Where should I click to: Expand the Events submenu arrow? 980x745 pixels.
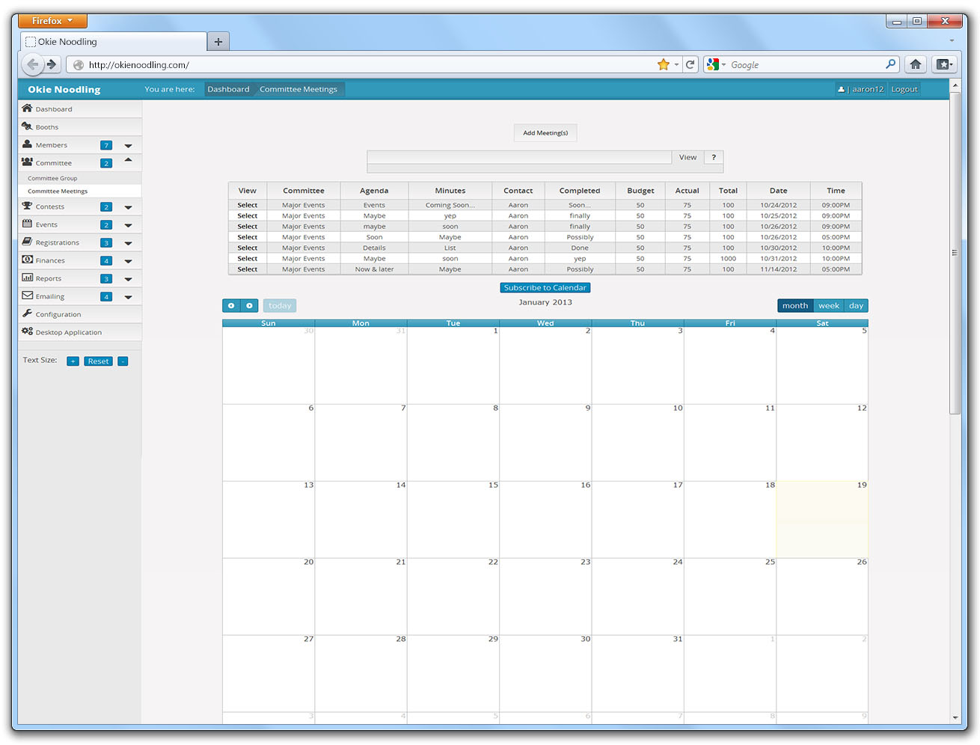(128, 225)
